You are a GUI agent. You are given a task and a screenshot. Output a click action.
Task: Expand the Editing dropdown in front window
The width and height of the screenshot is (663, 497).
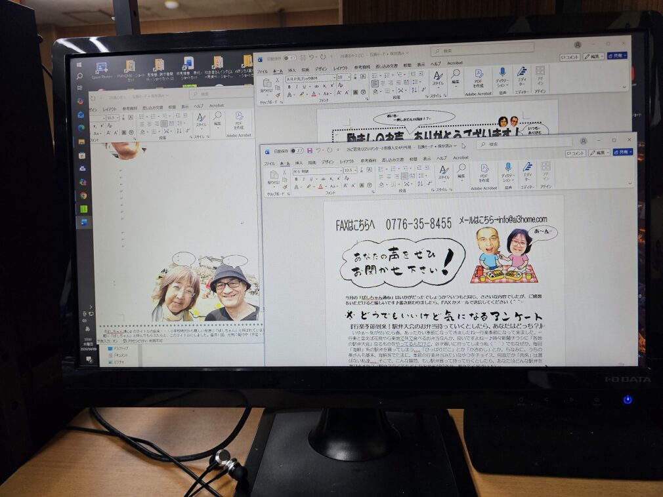tap(461, 173)
